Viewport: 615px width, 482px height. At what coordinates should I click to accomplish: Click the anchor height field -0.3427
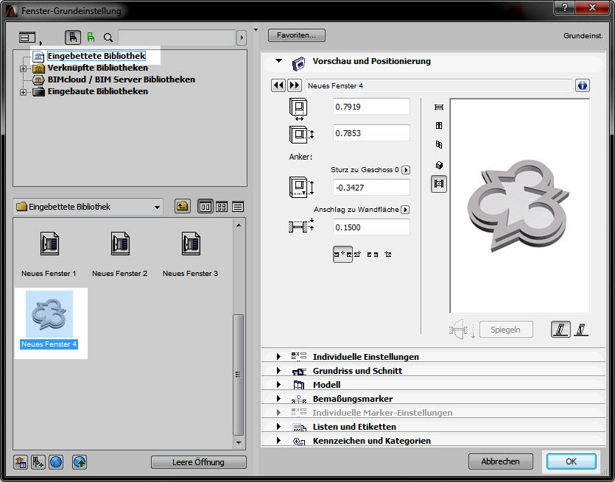click(371, 188)
